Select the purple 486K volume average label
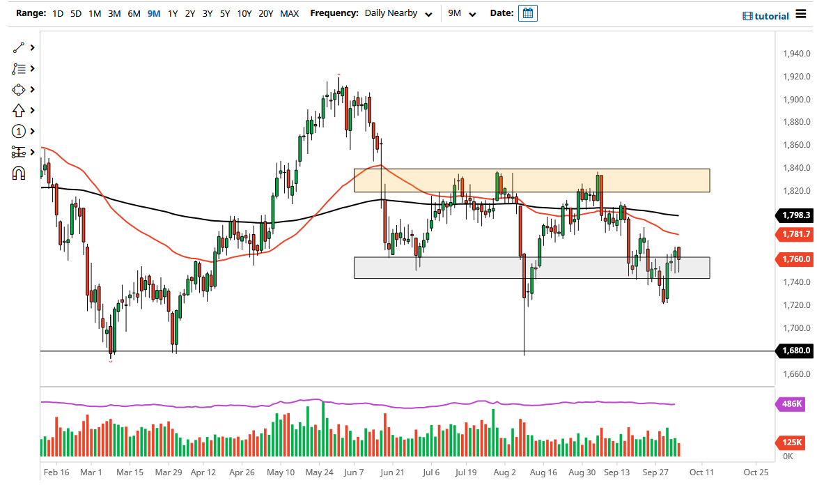This screenshot has height=485, width=817. click(x=791, y=403)
